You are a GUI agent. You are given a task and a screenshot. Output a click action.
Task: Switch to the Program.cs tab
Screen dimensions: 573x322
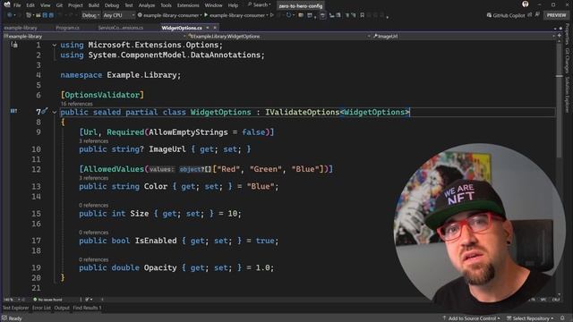coord(68,28)
